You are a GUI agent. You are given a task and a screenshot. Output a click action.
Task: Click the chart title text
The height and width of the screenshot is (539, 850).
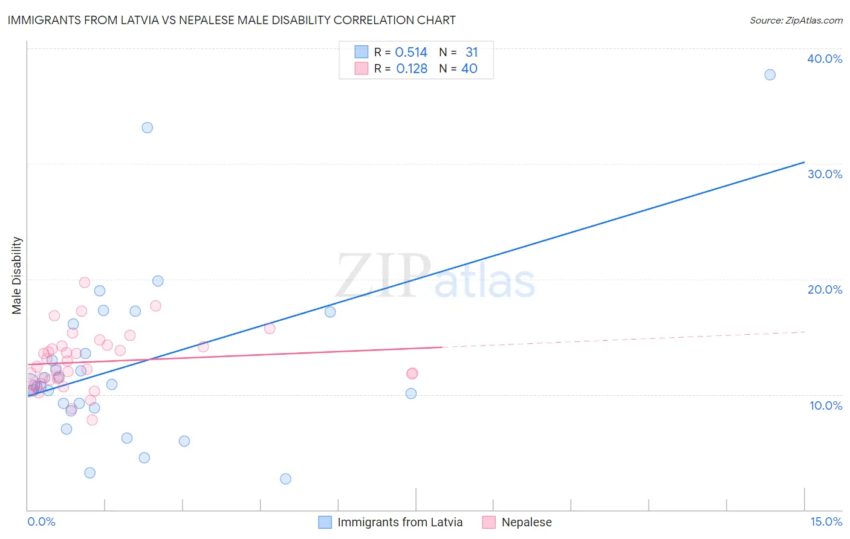point(232,20)
